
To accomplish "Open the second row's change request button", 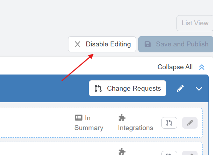I will tap(169, 153).
